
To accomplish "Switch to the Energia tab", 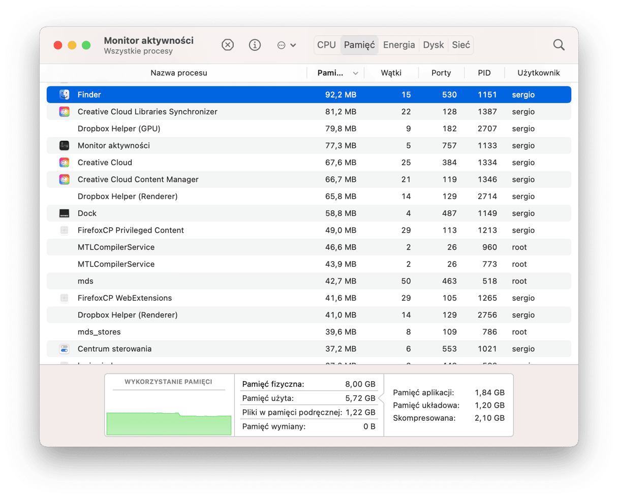I will pyautogui.click(x=399, y=45).
